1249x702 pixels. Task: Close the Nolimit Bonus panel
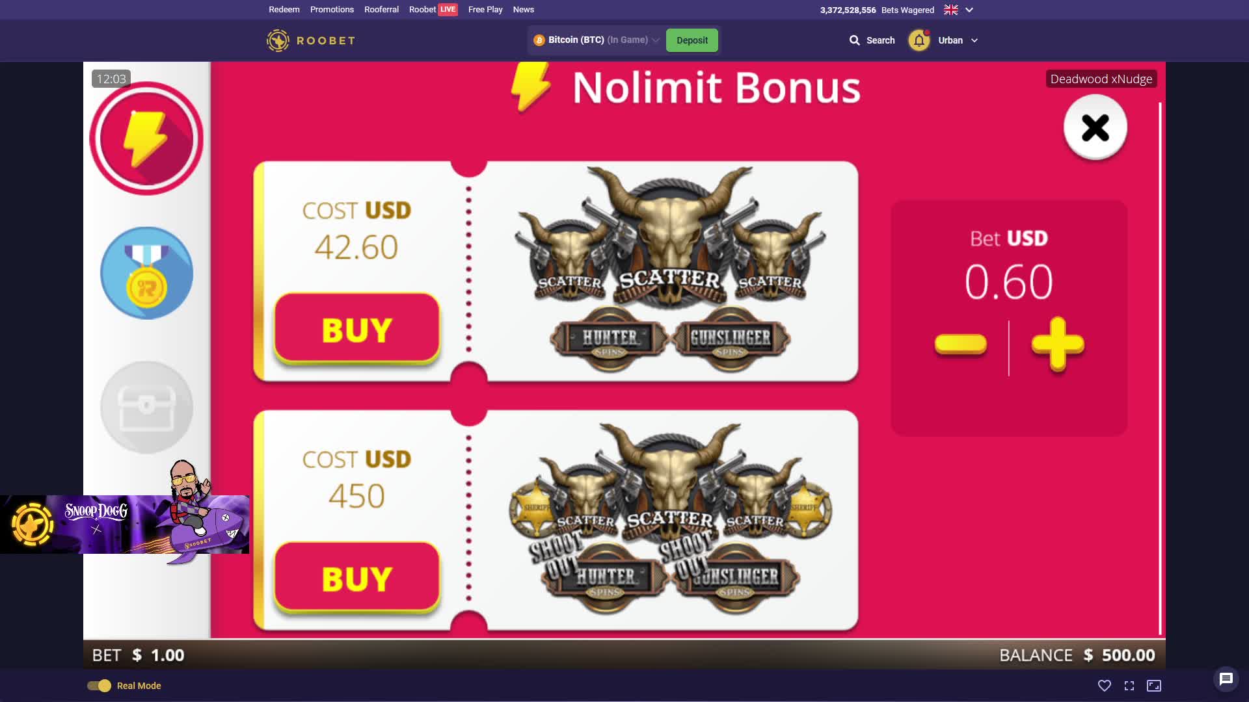[1095, 127]
